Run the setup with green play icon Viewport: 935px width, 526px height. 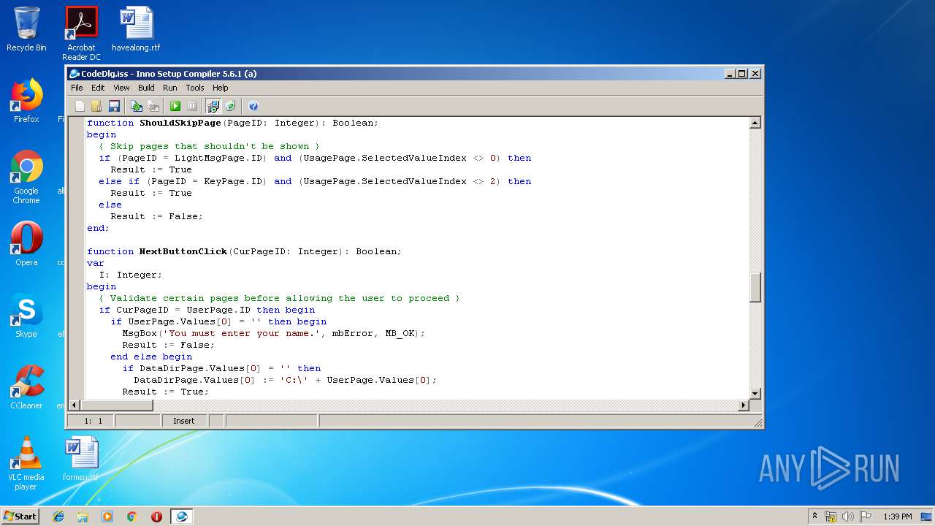[x=175, y=106]
